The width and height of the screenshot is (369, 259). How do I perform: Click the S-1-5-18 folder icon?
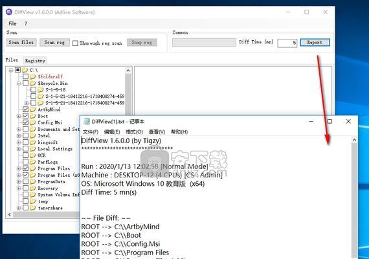pyautogui.click(x=41, y=90)
